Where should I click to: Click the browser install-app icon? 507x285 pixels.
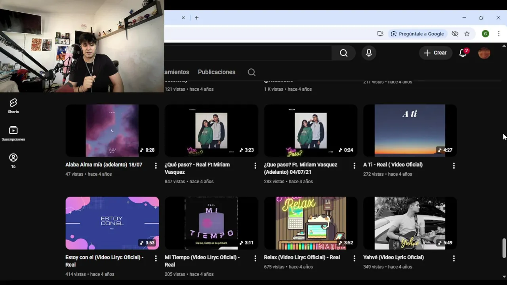pos(380,34)
